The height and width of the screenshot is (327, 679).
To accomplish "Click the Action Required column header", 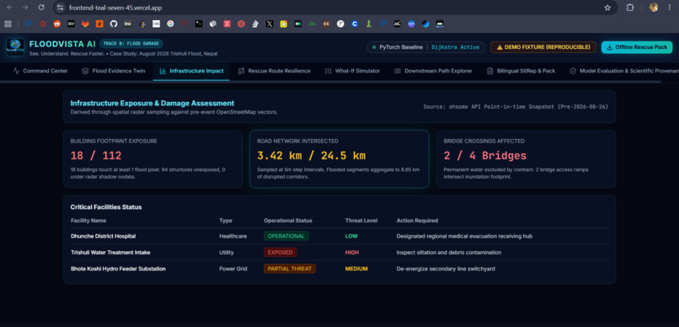I will (x=418, y=221).
